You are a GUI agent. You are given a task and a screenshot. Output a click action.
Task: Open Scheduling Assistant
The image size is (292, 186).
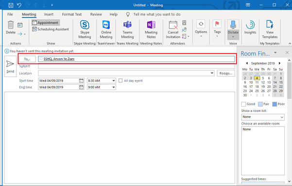pos(50,29)
